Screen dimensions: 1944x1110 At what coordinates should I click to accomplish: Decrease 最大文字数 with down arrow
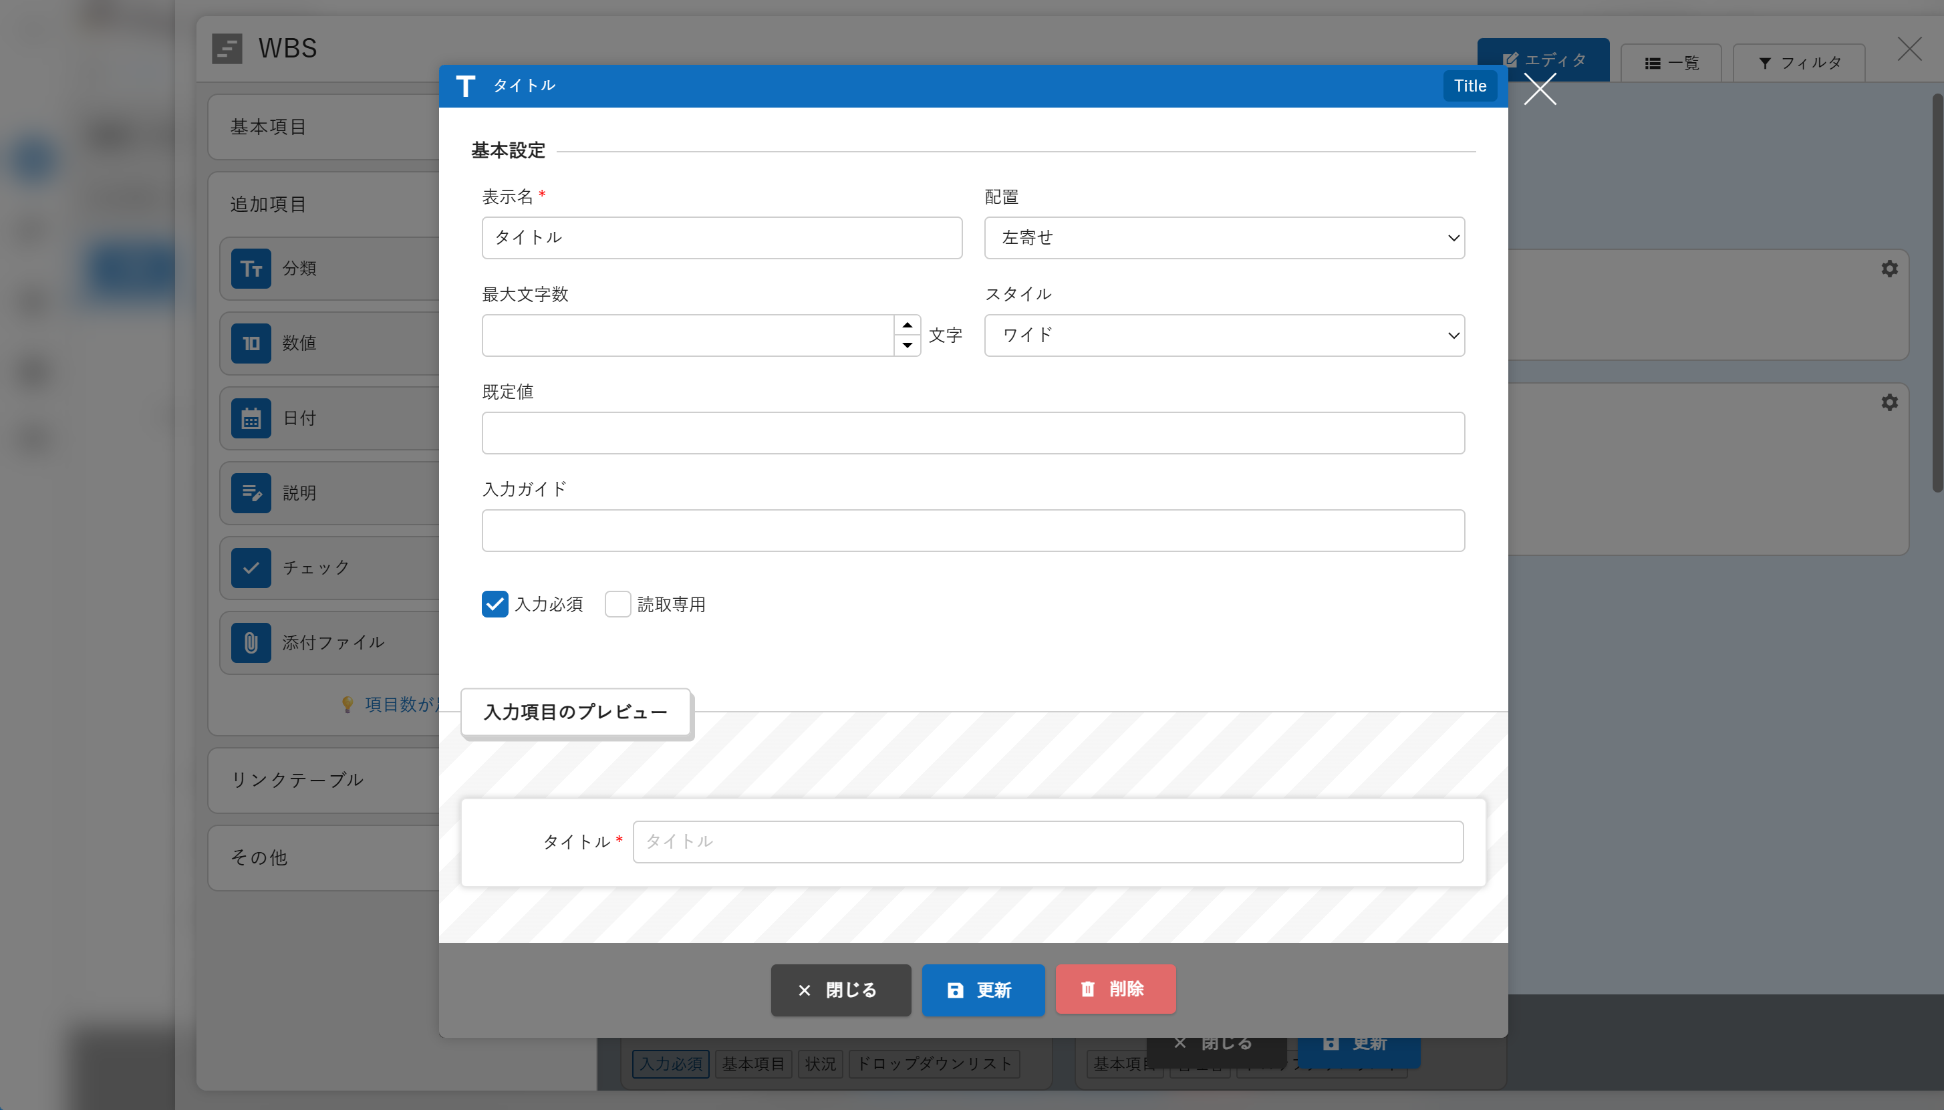(x=908, y=345)
